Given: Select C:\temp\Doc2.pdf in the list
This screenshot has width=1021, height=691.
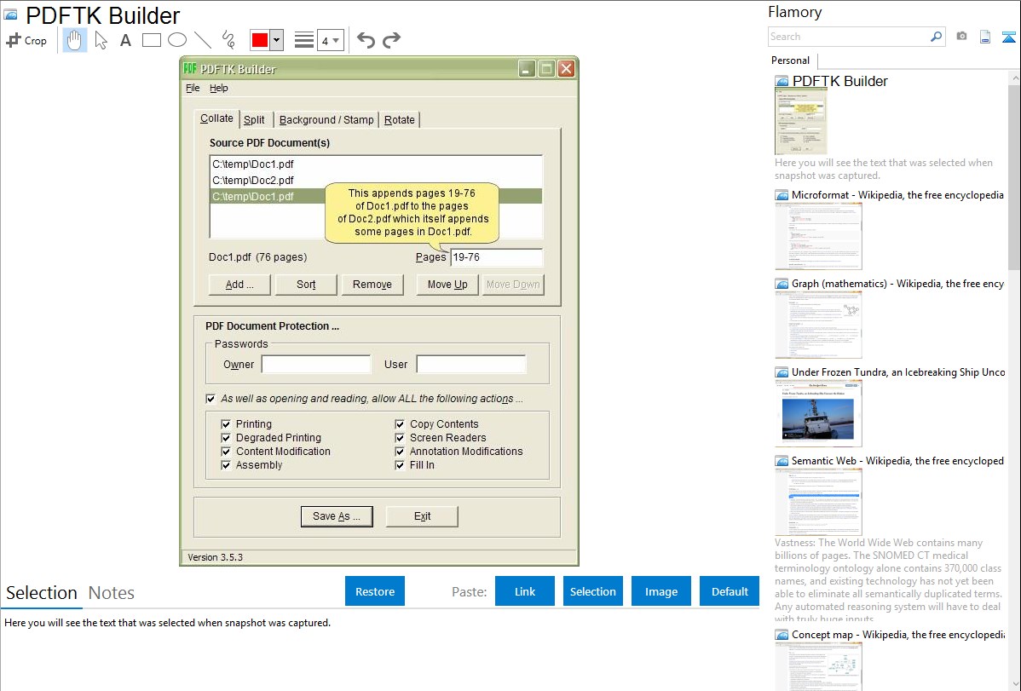Looking at the screenshot, I should point(376,181).
